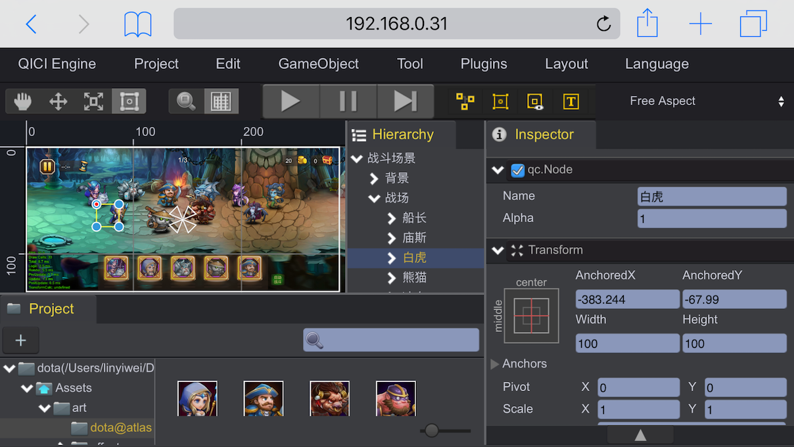Click the Scale Y field

745,409
